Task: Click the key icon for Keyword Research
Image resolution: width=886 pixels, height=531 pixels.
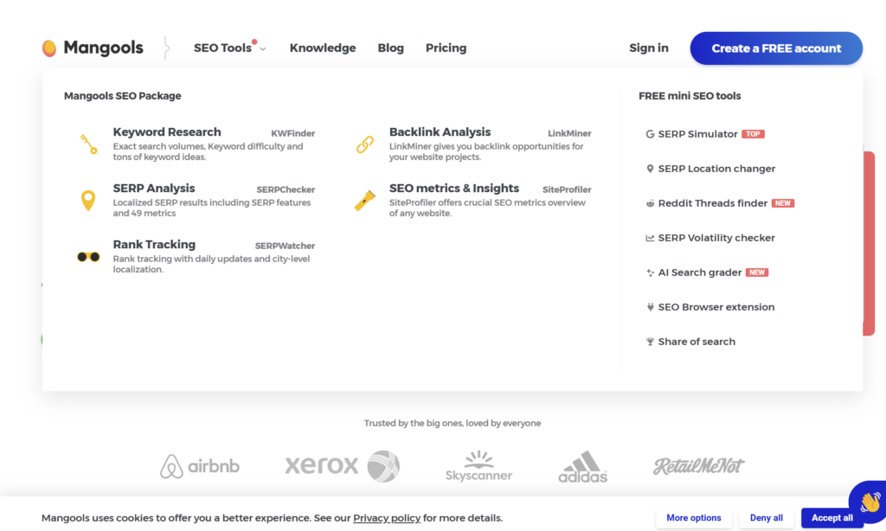Action: click(x=88, y=144)
